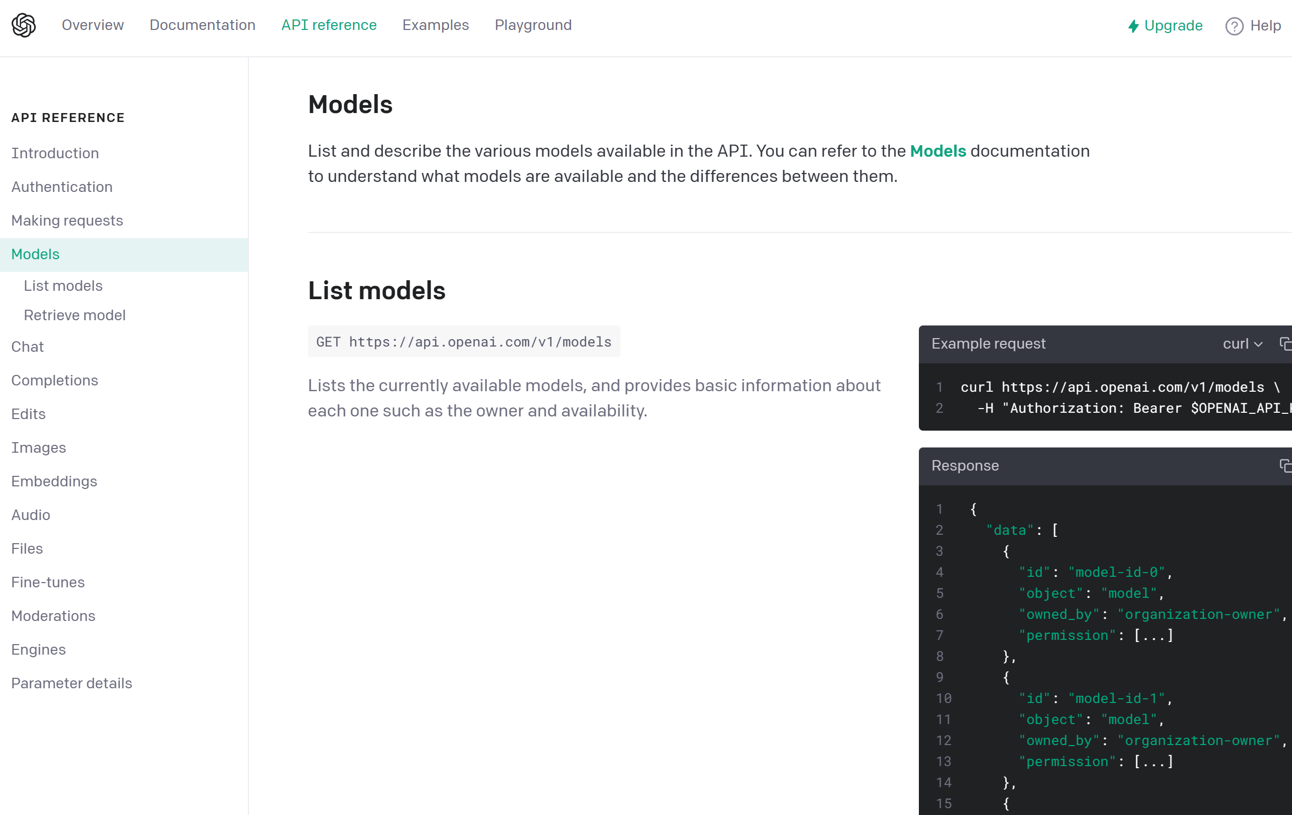Select Authentication in the sidebar
1292x815 pixels.
tap(62, 187)
